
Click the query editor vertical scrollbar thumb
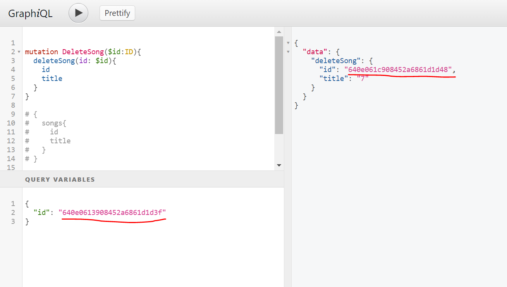click(x=279, y=85)
